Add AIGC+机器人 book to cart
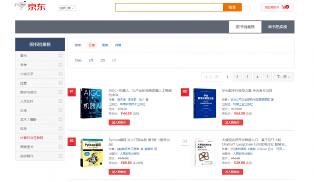Image resolution: width=314 pixels, height=182 pixels. (x=119, y=122)
